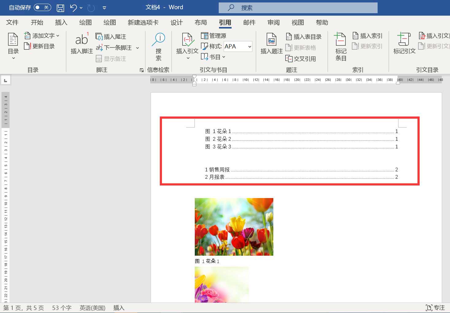Click 交叉引用 button

click(301, 59)
